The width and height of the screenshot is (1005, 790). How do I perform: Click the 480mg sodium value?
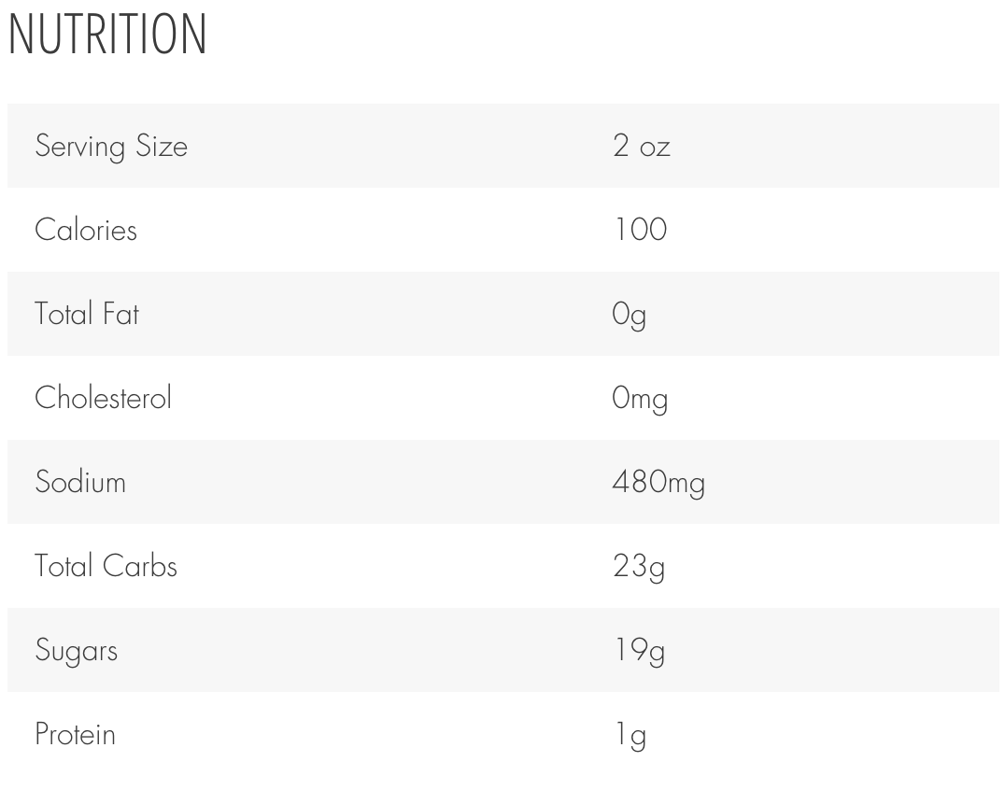pyautogui.click(x=658, y=483)
